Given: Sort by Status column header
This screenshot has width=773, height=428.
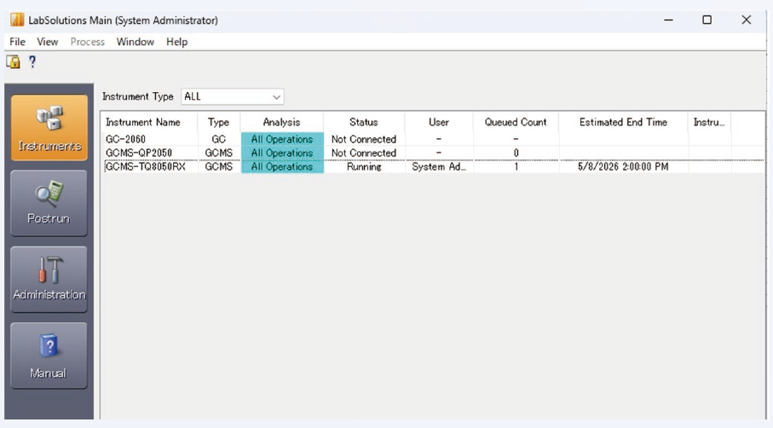Looking at the screenshot, I should click(364, 122).
